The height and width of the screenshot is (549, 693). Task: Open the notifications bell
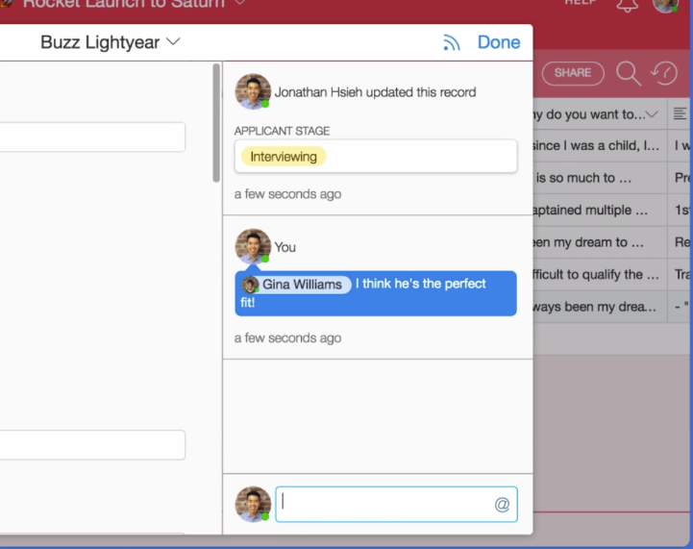(x=627, y=6)
